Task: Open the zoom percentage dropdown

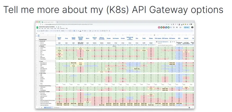Action: pyautogui.click(x=47, y=31)
